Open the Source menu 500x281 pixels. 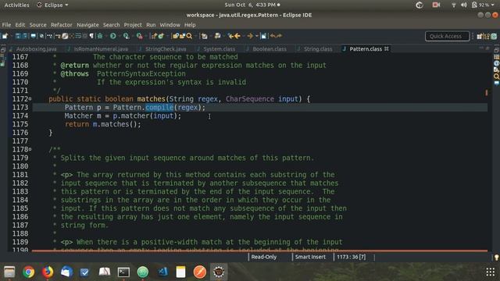click(x=38, y=25)
